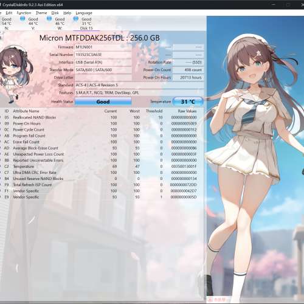Open the Disk menu
304x304 pixels.
[55, 13]
